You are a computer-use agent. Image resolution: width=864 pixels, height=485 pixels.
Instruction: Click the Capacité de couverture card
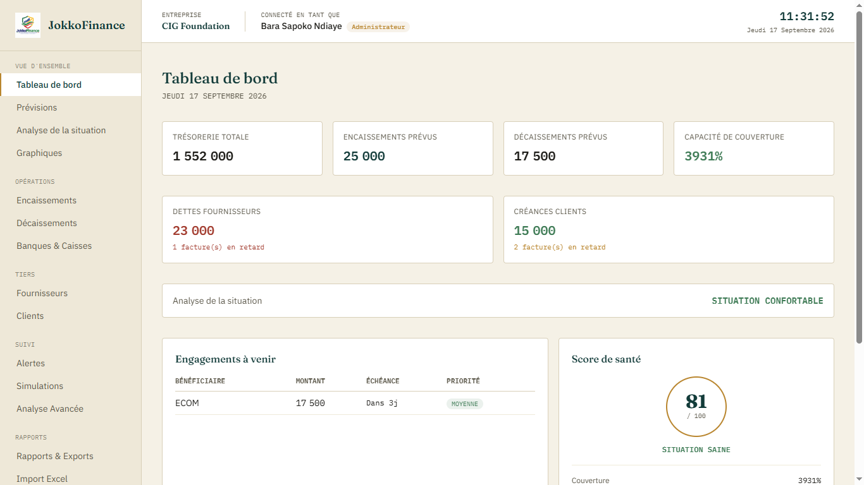tap(754, 148)
